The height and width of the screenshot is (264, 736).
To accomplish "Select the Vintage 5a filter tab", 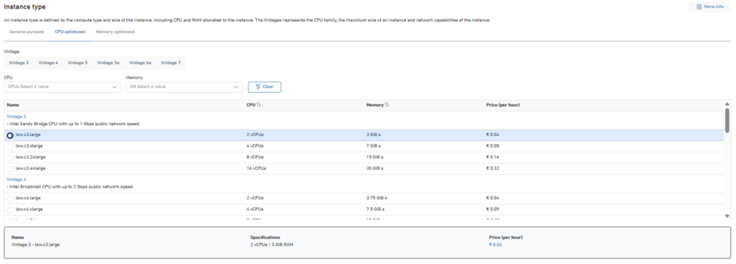I will click(109, 63).
